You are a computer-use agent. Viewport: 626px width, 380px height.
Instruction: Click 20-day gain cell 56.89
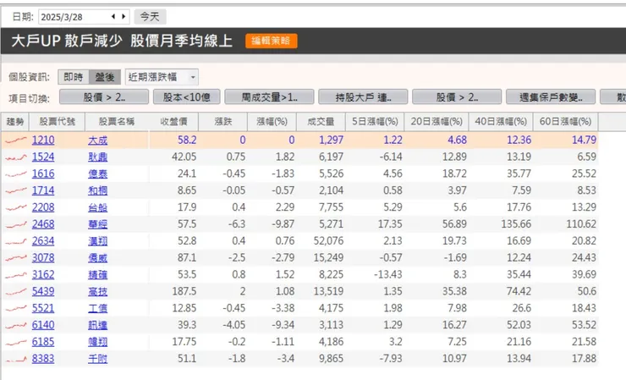click(x=454, y=224)
